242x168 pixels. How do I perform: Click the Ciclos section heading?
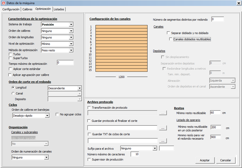click(x=13, y=105)
